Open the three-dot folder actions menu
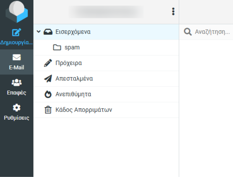The width and height of the screenshot is (233, 177). tap(173, 12)
